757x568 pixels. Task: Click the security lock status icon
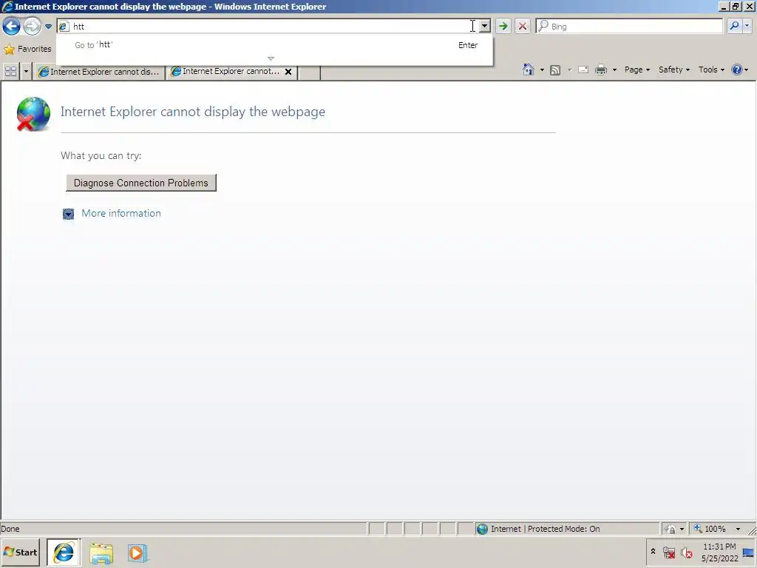670,529
